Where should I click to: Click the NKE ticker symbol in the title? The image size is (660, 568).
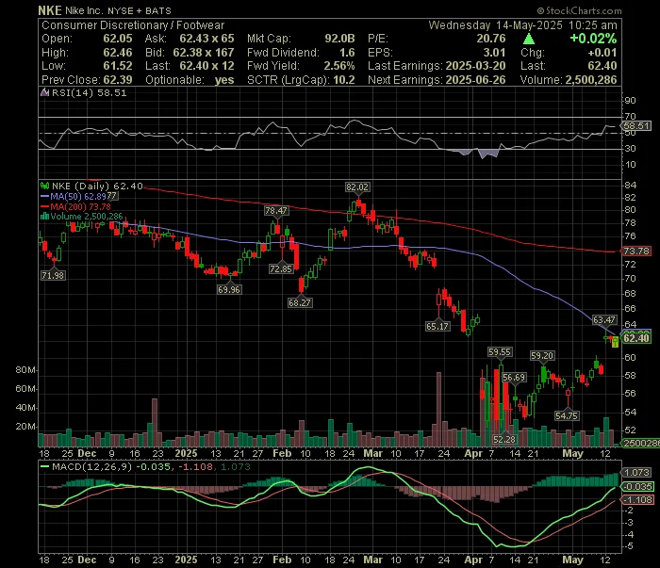[50, 10]
